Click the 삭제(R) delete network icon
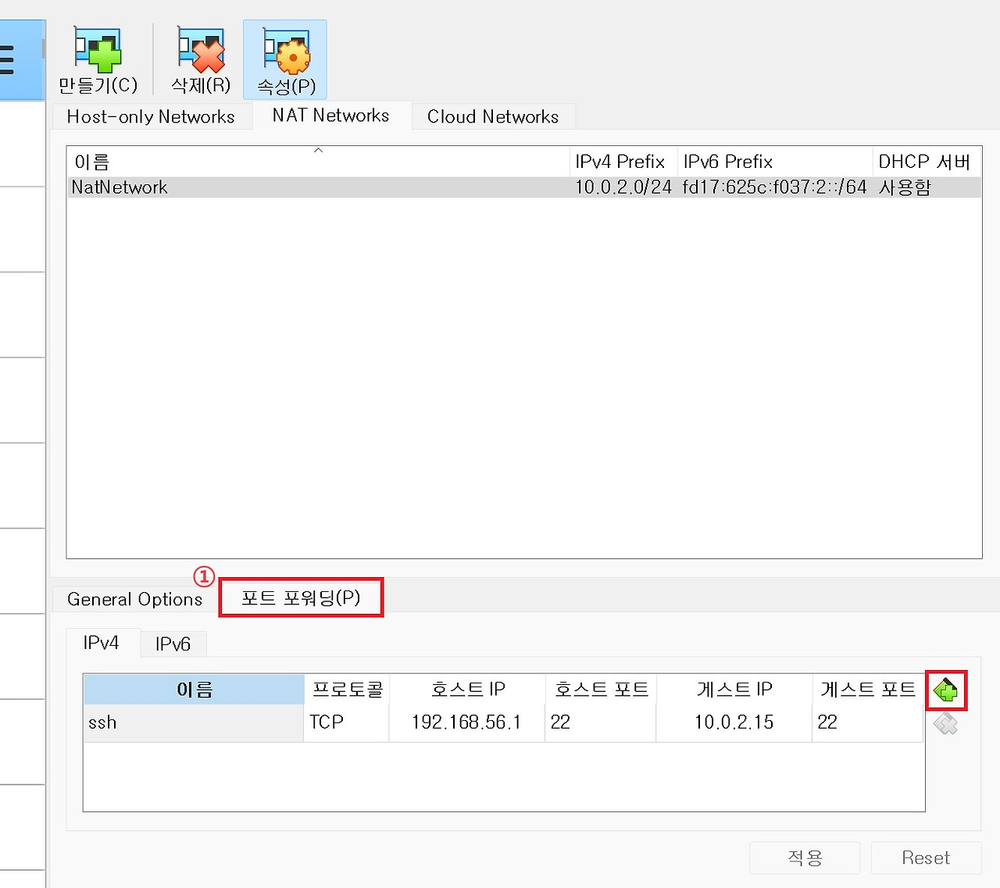Screen dimensions: 1000x888 click(x=200, y=59)
